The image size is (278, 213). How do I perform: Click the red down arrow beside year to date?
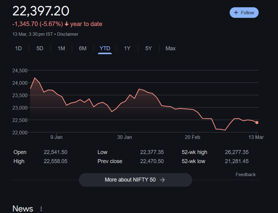(66, 24)
